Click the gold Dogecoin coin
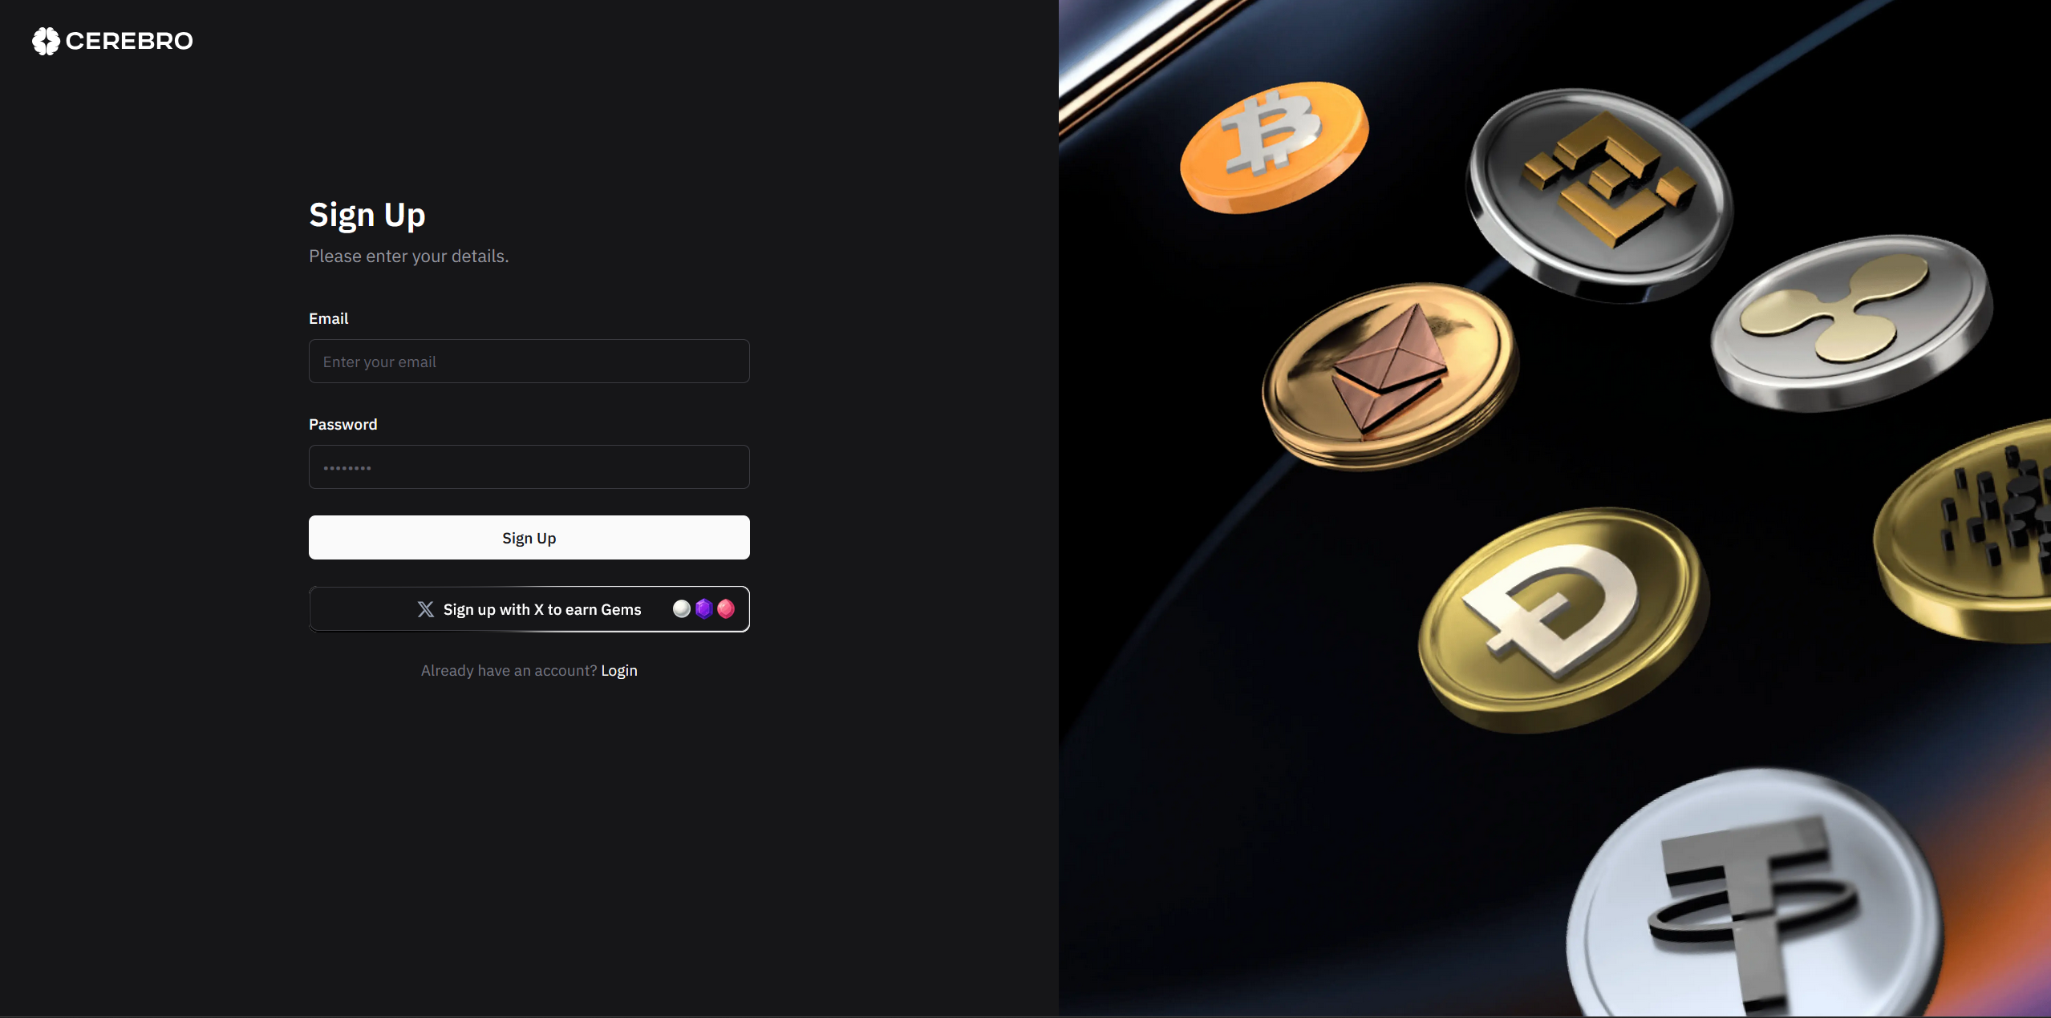Viewport: 2051px width, 1018px height. (x=1563, y=619)
